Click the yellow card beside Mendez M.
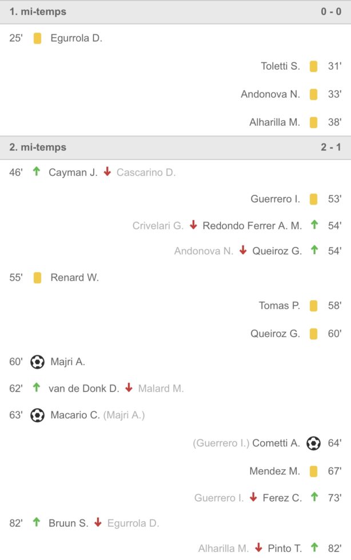This screenshot has width=351, height=560. pos(313,471)
